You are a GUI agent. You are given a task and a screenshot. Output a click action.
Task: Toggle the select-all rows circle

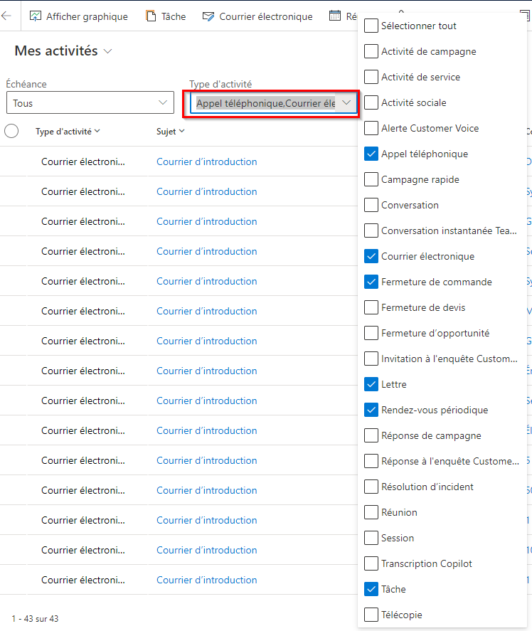(11, 131)
